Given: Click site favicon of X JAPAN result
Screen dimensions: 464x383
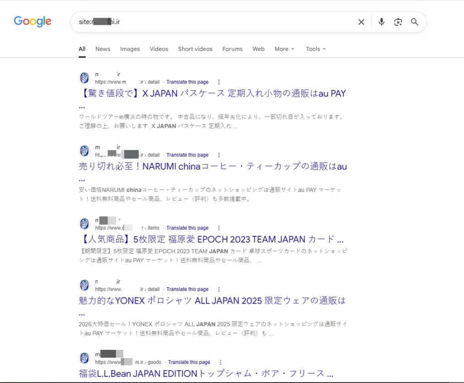Looking at the screenshot, I should coord(84,78).
